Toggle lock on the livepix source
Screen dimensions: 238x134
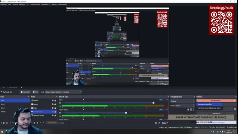[55, 108]
